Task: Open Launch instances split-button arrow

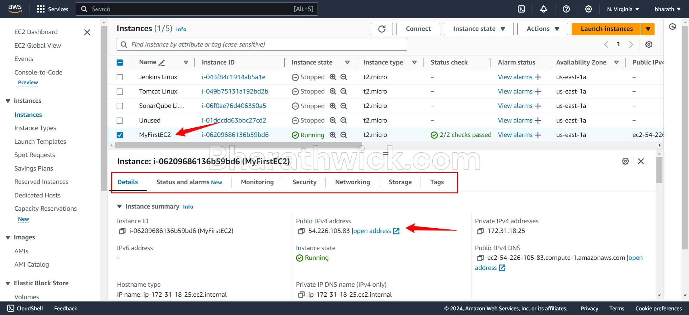Action: (x=648, y=29)
